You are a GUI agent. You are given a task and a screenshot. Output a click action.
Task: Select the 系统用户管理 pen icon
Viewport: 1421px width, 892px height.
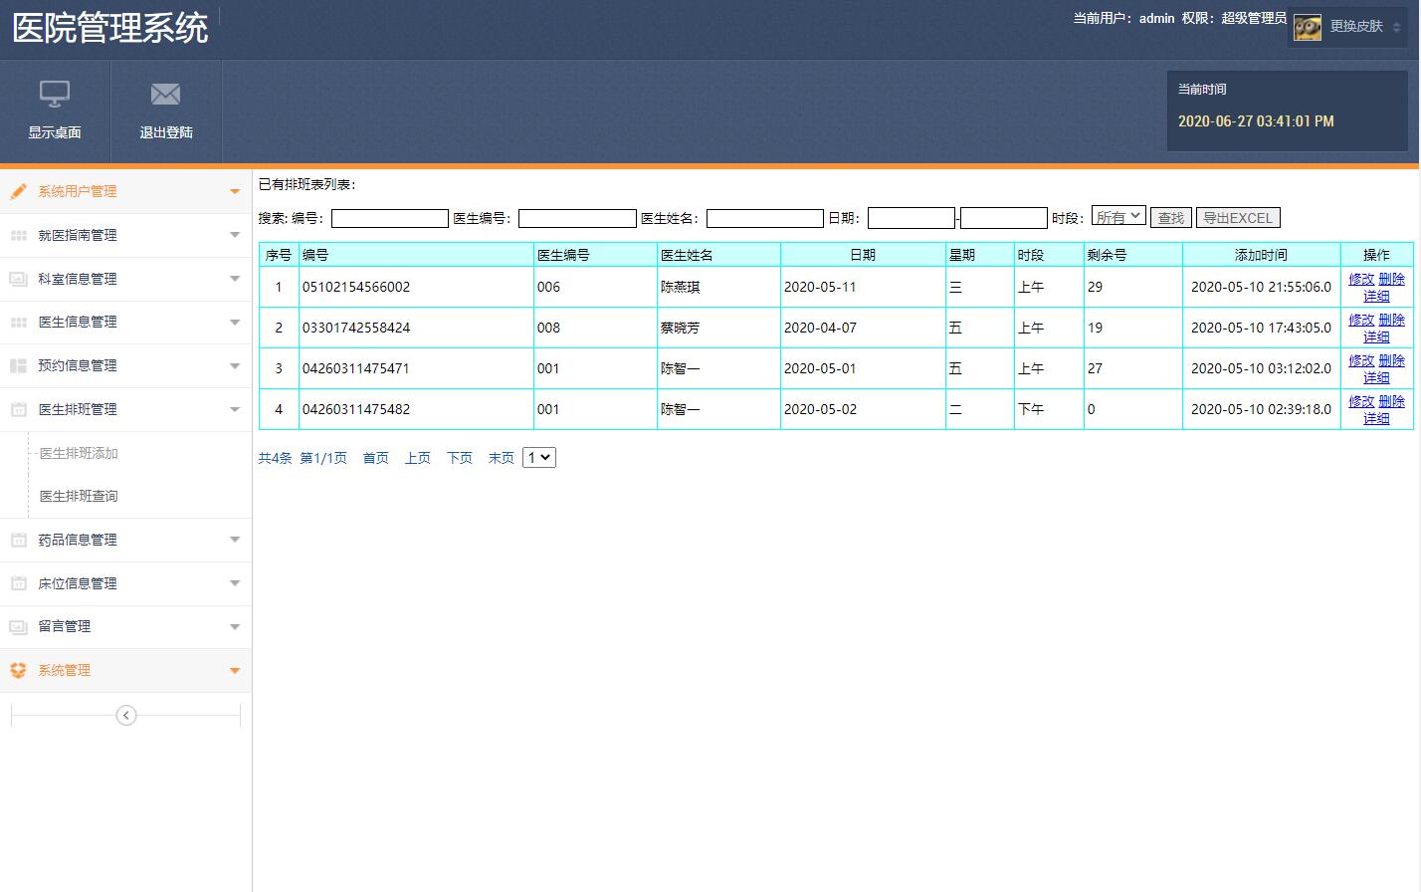coord(17,190)
